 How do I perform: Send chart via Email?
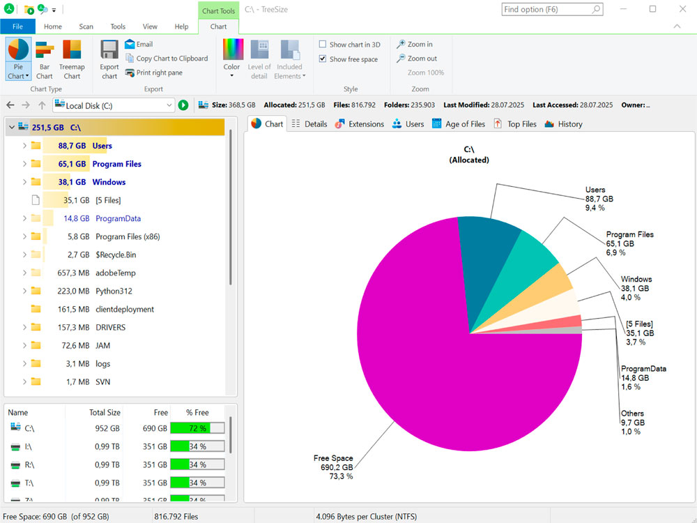[139, 44]
